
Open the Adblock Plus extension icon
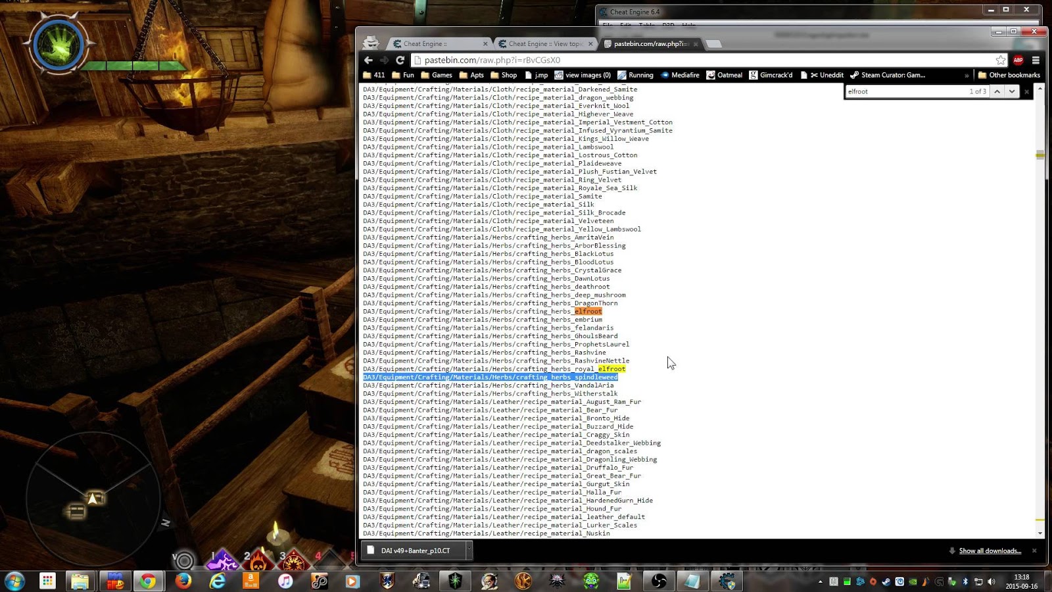[x=1018, y=60]
